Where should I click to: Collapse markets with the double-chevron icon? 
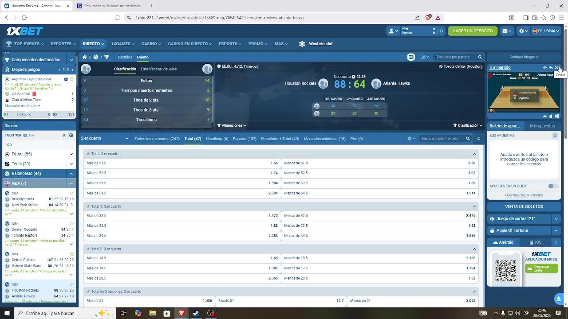(x=479, y=139)
